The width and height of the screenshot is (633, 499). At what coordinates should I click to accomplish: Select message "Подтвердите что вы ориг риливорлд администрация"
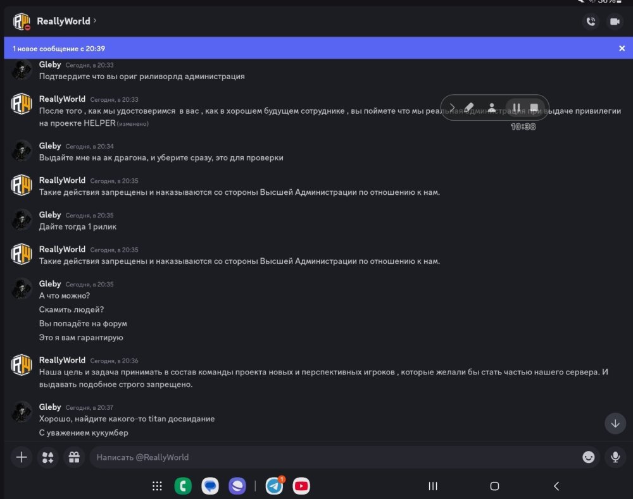coord(142,77)
